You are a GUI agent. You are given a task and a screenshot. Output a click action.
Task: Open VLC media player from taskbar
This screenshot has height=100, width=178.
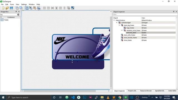(108, 97)
